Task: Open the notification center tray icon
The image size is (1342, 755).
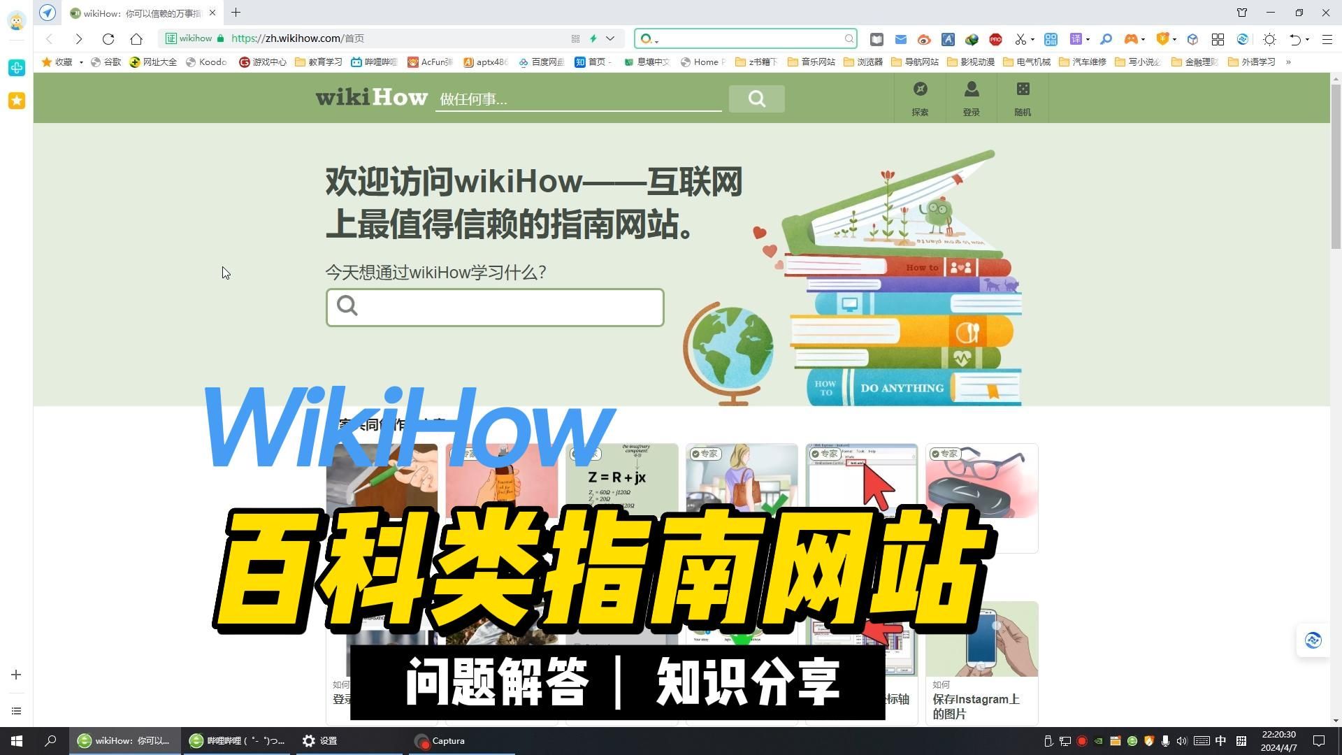Action: (1319, 741)
